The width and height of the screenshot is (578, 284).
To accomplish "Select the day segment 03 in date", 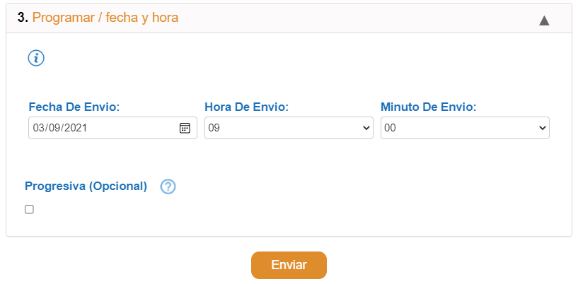I will tap(38, 128).
